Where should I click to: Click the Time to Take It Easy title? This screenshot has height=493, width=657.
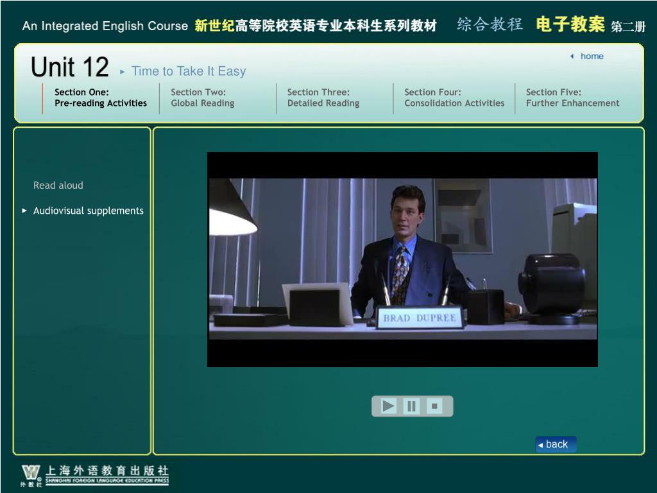tap(189, 71)
